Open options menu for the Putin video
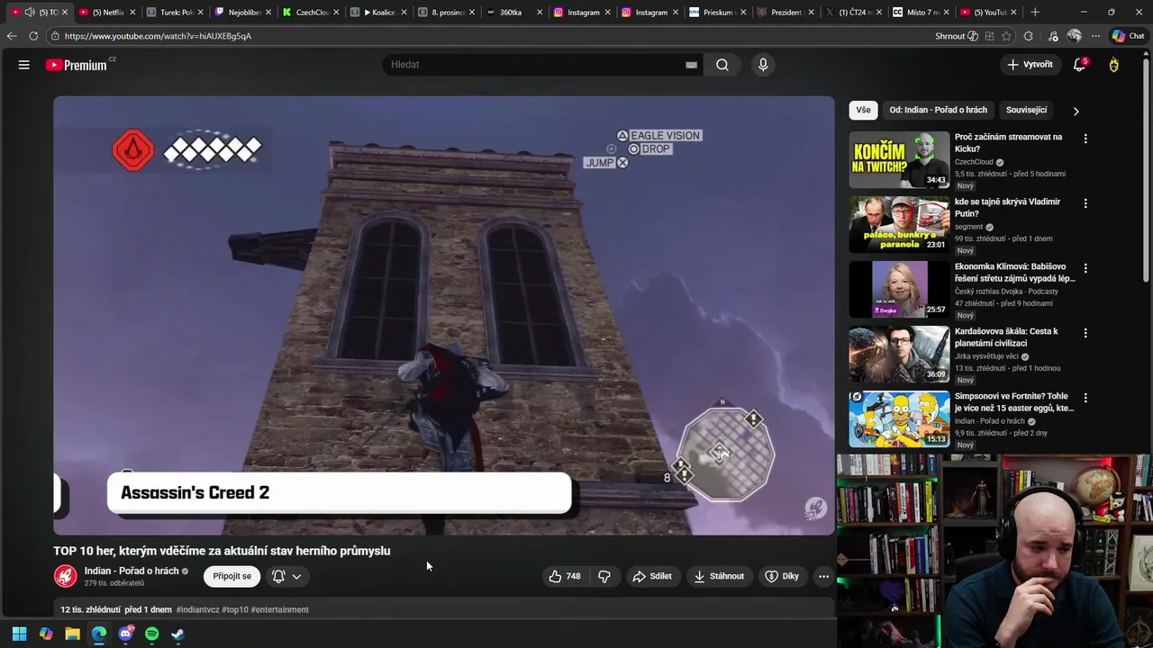Image resolution: width=1153 pixels, height=648 pixels. click(x=1085, y=203)
